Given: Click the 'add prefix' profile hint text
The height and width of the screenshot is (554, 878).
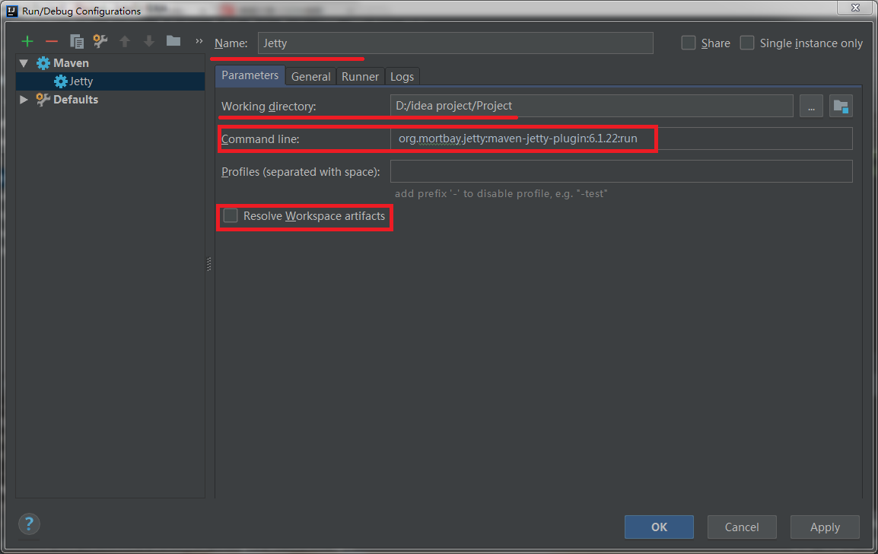Looking at the screenshot, I should click(501, 194).
